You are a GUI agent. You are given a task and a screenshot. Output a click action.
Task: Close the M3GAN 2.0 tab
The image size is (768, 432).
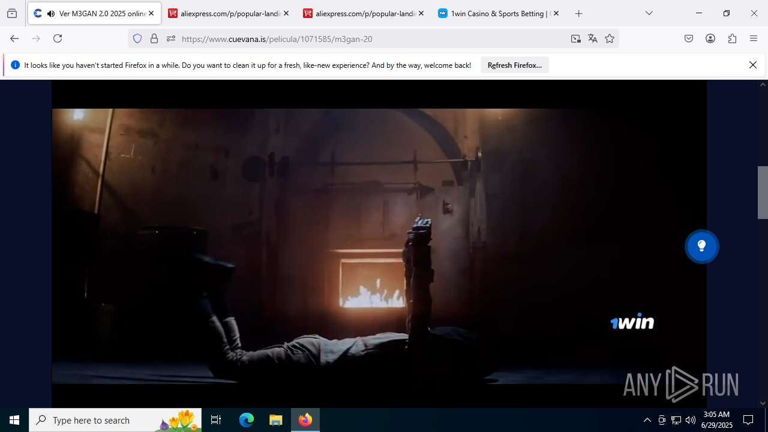click(x=151, y=13)
